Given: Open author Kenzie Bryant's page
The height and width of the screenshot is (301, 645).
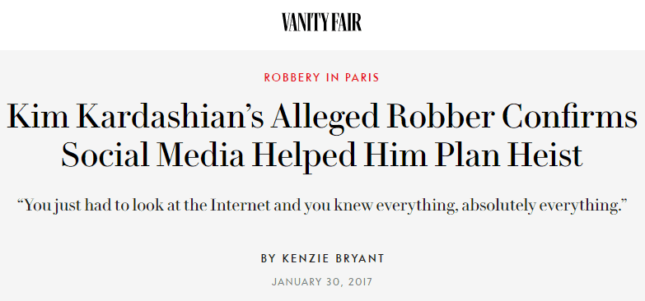Looking at the screenshot, I should pyautogui.click(x=333, y=258).
